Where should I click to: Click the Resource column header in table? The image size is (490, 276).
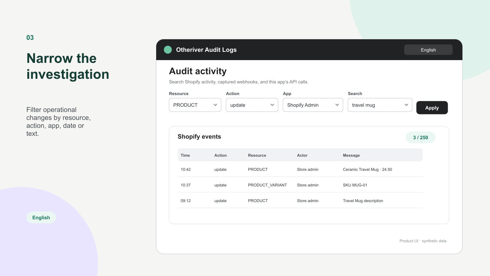(257, 155)
